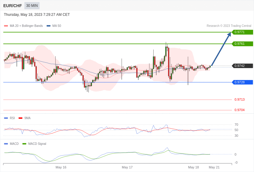Click the 'MA 20 + Bollinger Bands' legend label
The width and height of the screenshot is (254, 172).
point(26,26)
